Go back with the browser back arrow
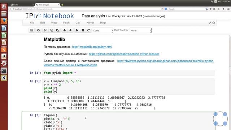This screenshot has height=130, width=231. click(10, 9)
